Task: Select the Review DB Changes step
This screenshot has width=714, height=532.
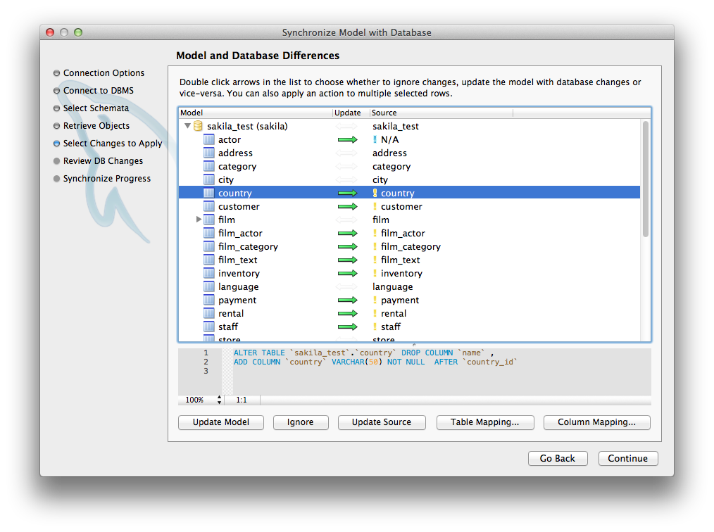Action: click(103, 161)
